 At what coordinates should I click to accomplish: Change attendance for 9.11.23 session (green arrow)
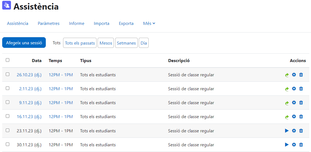click(x=287, y=103)
